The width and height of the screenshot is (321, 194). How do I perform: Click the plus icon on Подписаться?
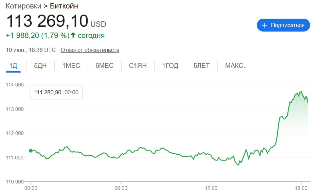pos(265,25)
